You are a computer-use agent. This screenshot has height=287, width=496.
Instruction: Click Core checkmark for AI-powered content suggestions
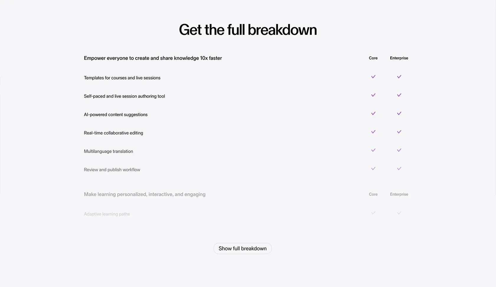tap(373, 113)
